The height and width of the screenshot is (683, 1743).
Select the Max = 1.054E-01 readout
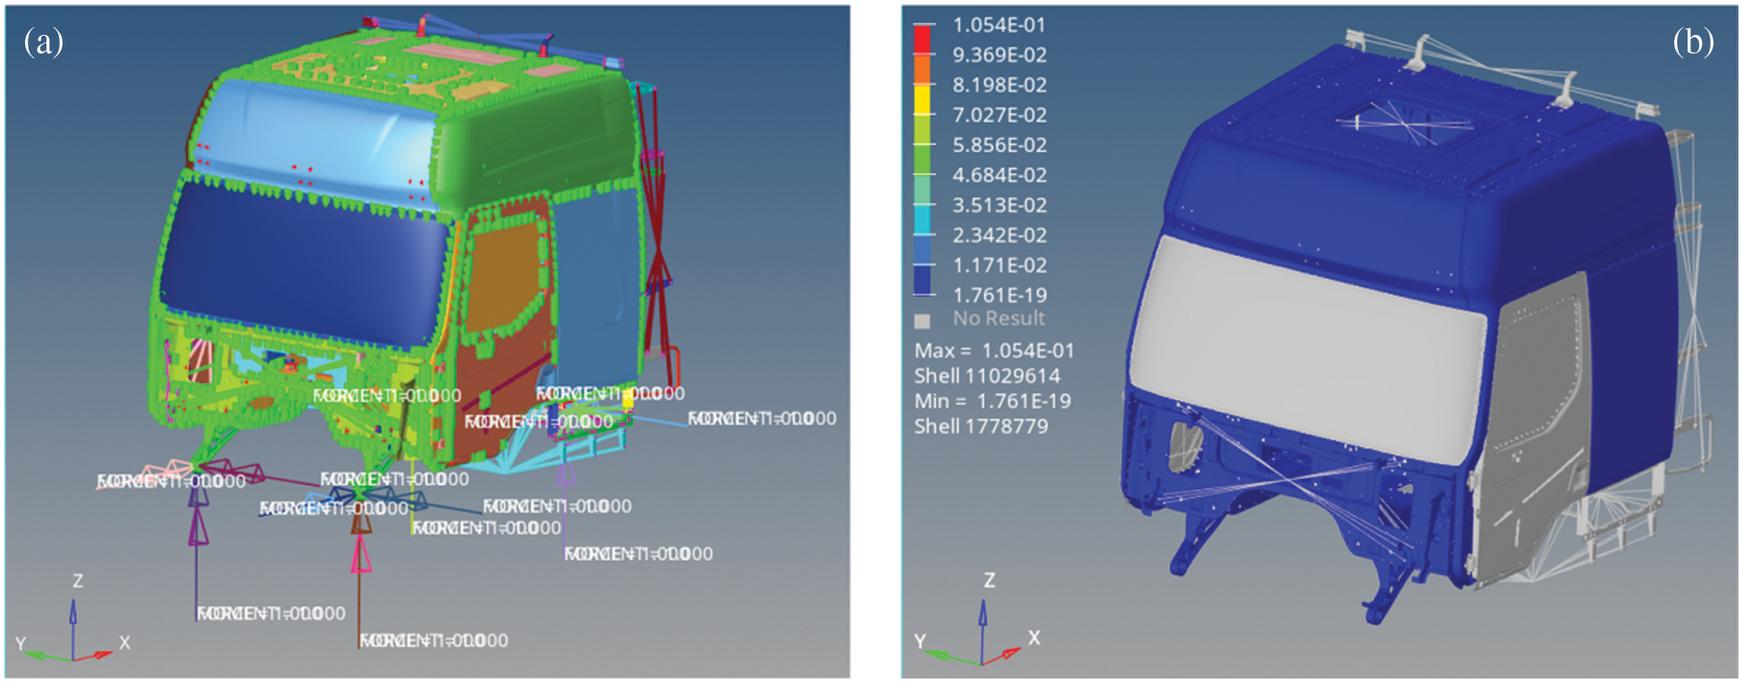(993, 350)
